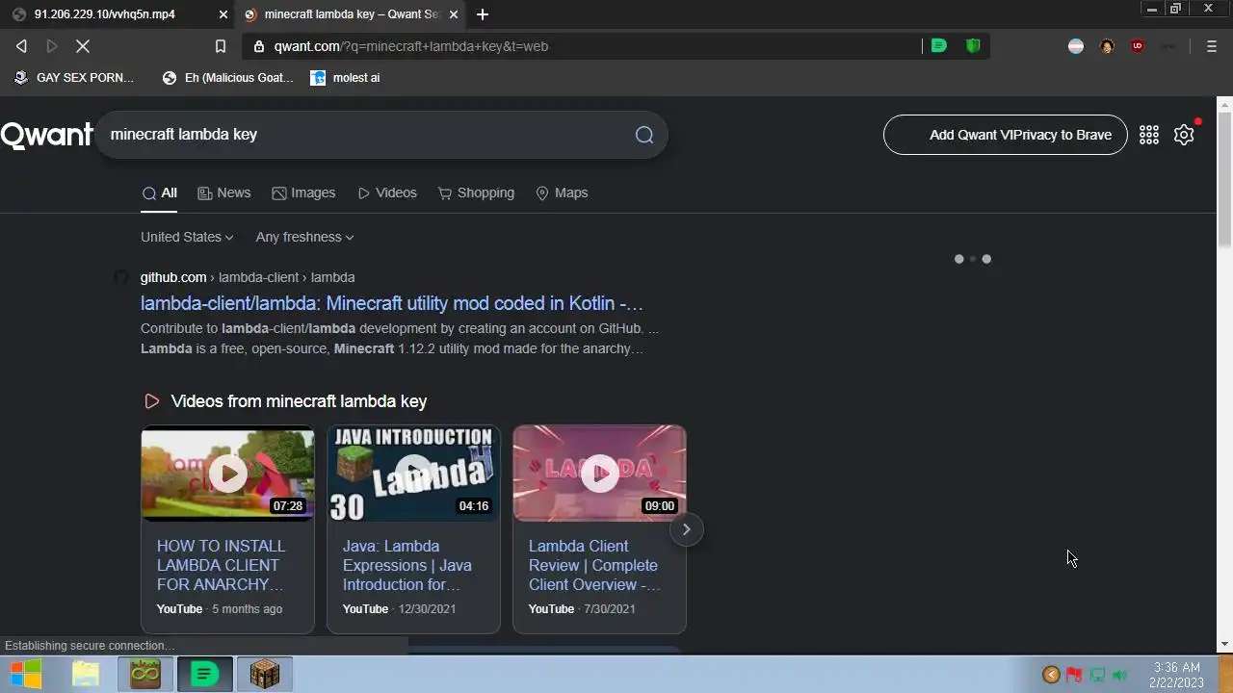Click the red flag tray icon
The image size is (1233, 693).
(1074, 675)
